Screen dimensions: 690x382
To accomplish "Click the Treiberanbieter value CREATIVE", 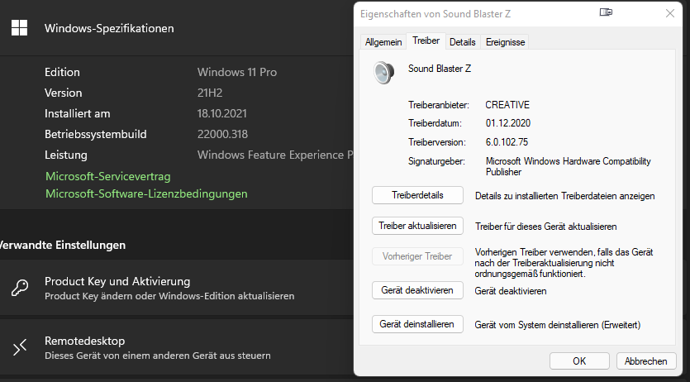I will pos(507,105).
